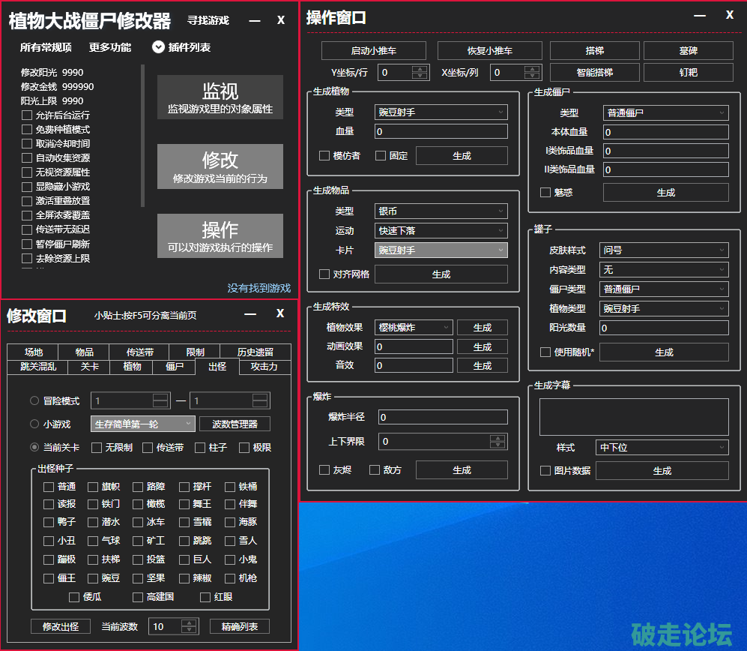The image size is (747, 651).
Task: Click the large 监视 panel button
Action: click(x=220, y=97)
